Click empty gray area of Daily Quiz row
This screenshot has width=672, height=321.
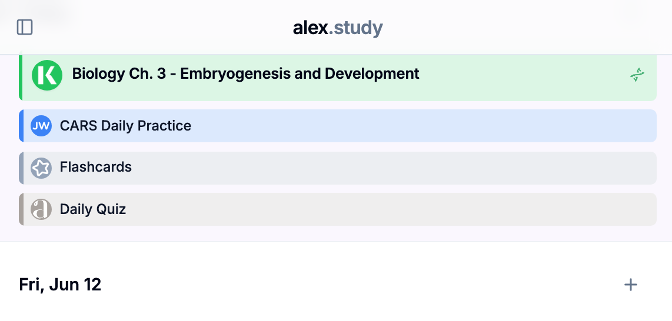[391, 209]
